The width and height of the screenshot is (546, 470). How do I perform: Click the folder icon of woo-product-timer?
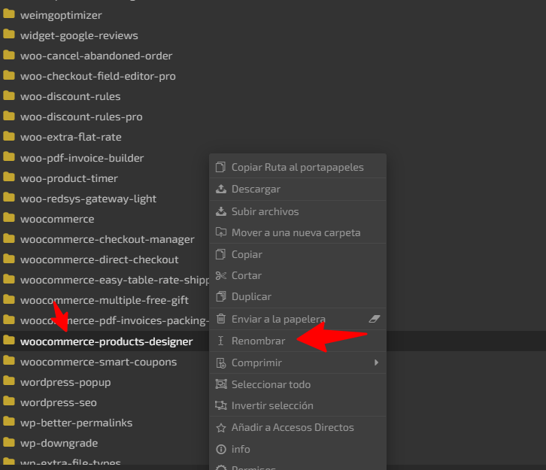point(9,177)
